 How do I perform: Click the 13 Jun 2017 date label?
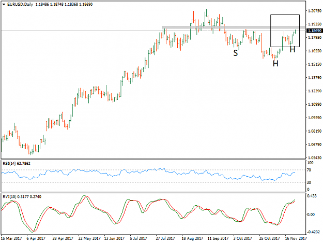click(x=114, y=239)
